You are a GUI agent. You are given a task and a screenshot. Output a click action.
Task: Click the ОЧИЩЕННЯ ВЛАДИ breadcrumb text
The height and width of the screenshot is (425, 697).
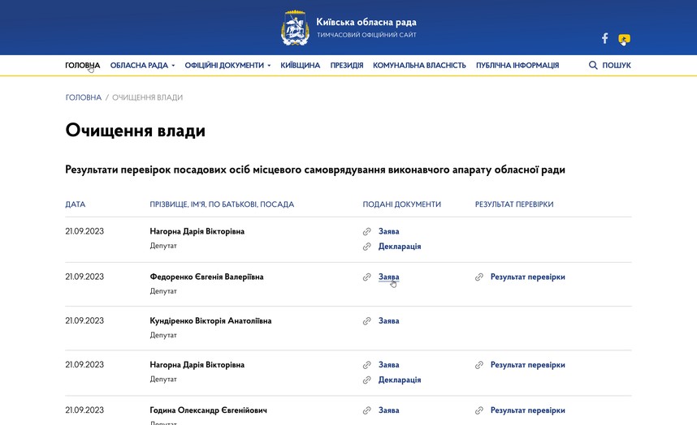147,97
